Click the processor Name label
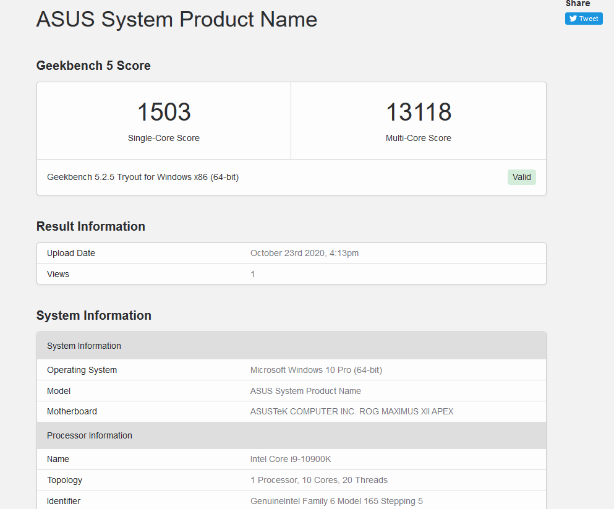The height and width of the screenshot is (509, 614). pyautogui.click(x=58, y=459)
